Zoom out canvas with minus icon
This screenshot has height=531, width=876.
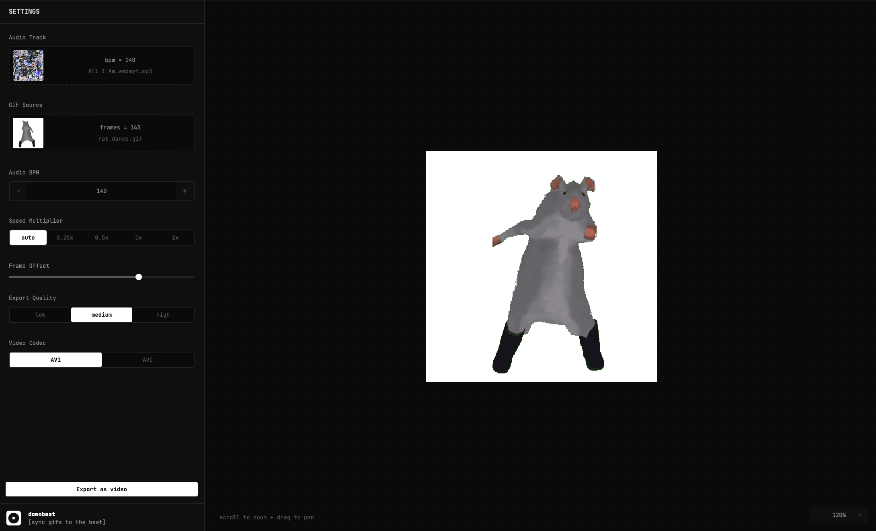(818, 515)
